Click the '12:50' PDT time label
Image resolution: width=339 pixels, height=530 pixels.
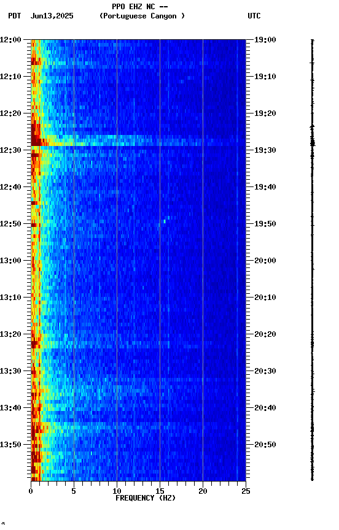(10, 224)
